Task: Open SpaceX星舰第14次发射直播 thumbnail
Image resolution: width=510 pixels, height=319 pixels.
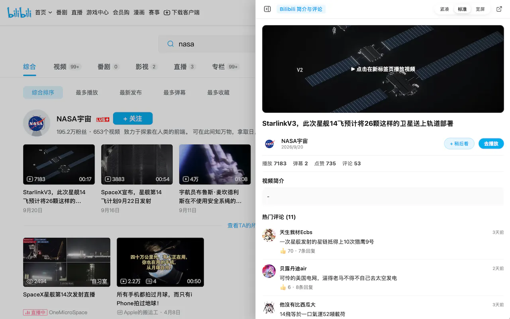Action: [67, 262]
